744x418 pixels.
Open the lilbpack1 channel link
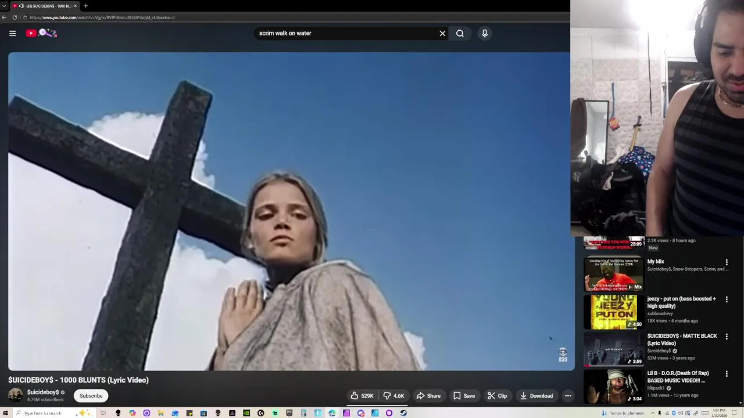pos(657,388)
